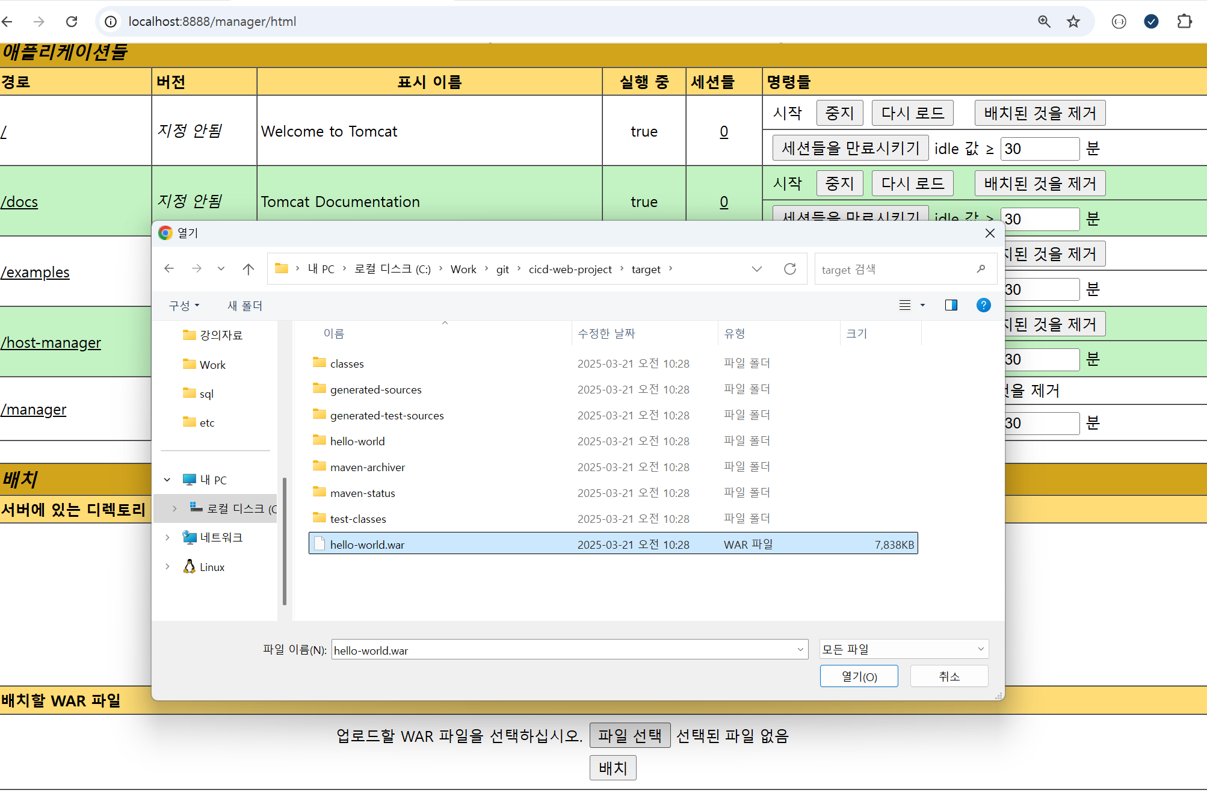Image resolution: width=1207 pixels, height=793 pixels.
Task: Open the /docs application link
Action: (19, 202)
